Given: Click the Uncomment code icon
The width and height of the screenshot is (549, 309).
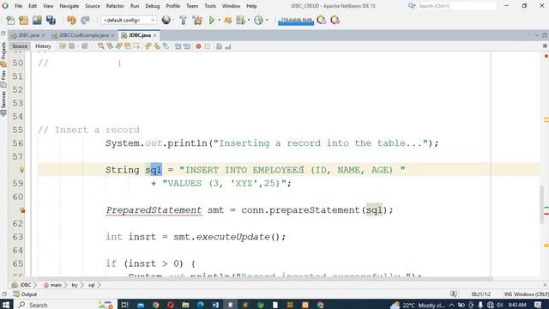Looking at the screenshot, I should (x=228, y=46).
